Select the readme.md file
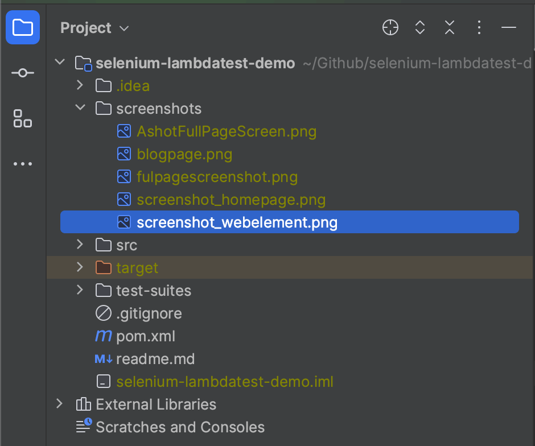 (x=155, y=359)
